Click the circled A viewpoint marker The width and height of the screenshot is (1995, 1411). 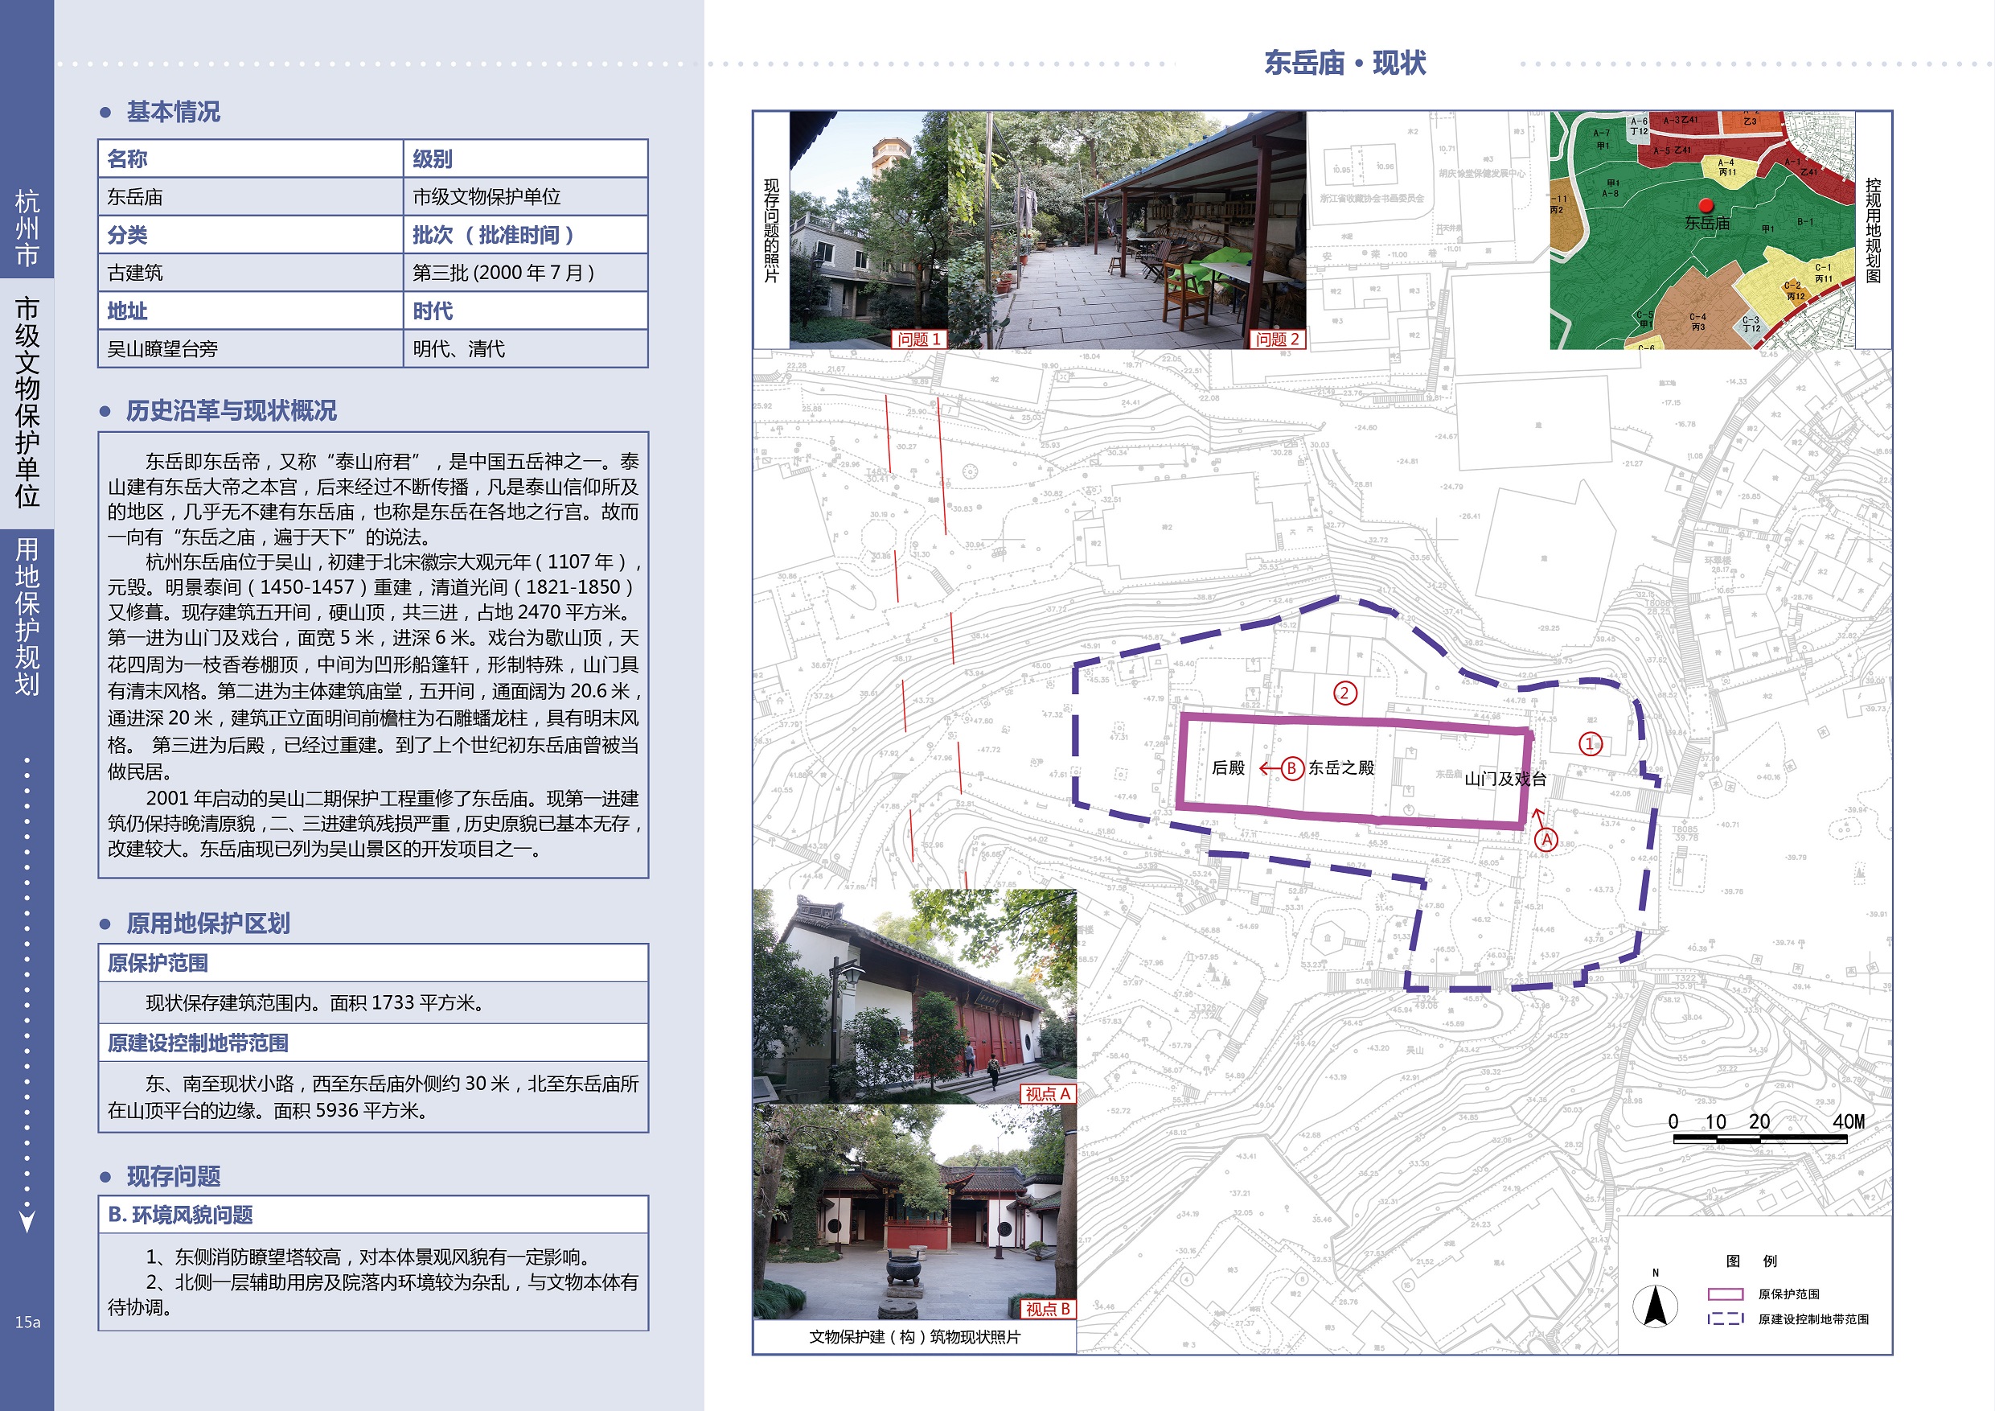(x=1546, y=840)
